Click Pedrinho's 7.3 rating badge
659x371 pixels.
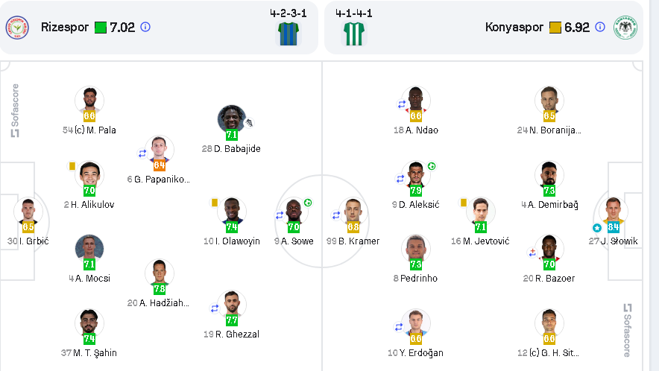click(416, 264)
